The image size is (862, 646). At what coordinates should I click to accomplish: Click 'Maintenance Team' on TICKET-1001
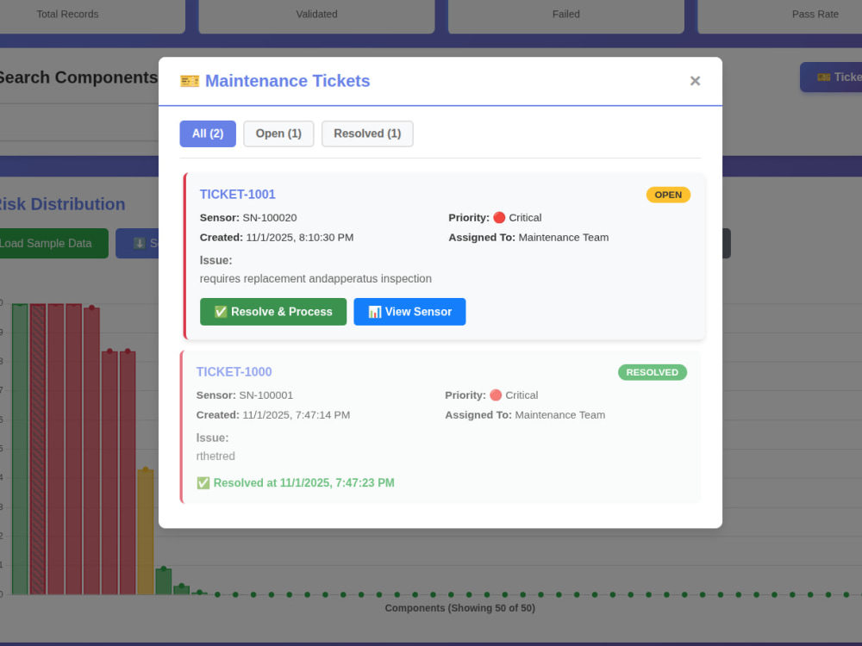(x=564, y=238)
